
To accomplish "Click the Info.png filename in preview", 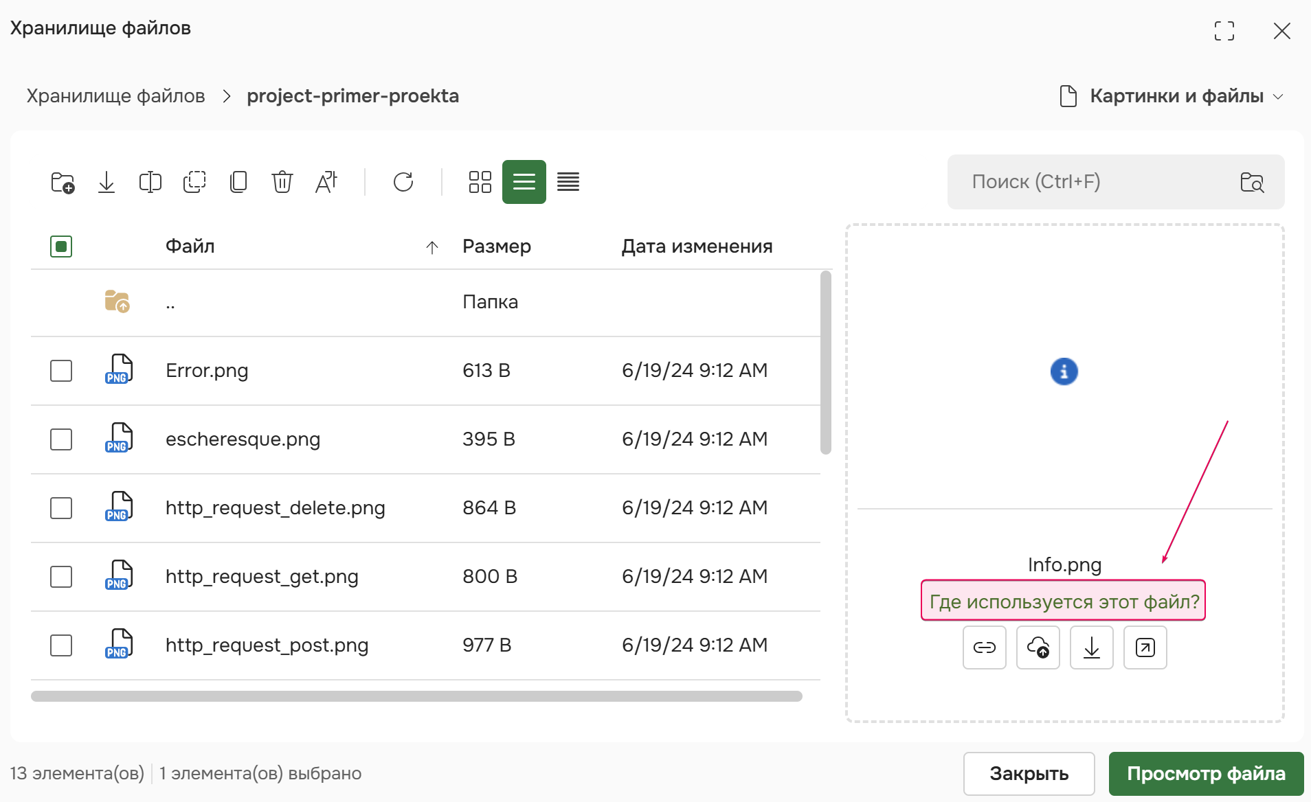I will (1064, 564).
